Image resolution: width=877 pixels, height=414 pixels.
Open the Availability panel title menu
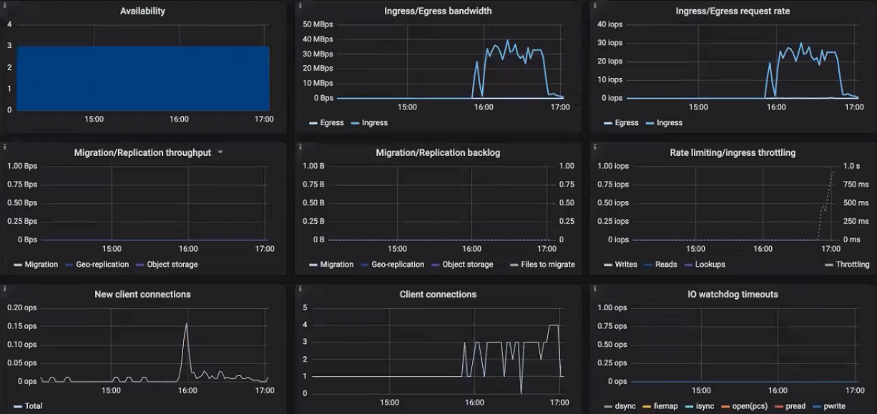coord(142,11)
